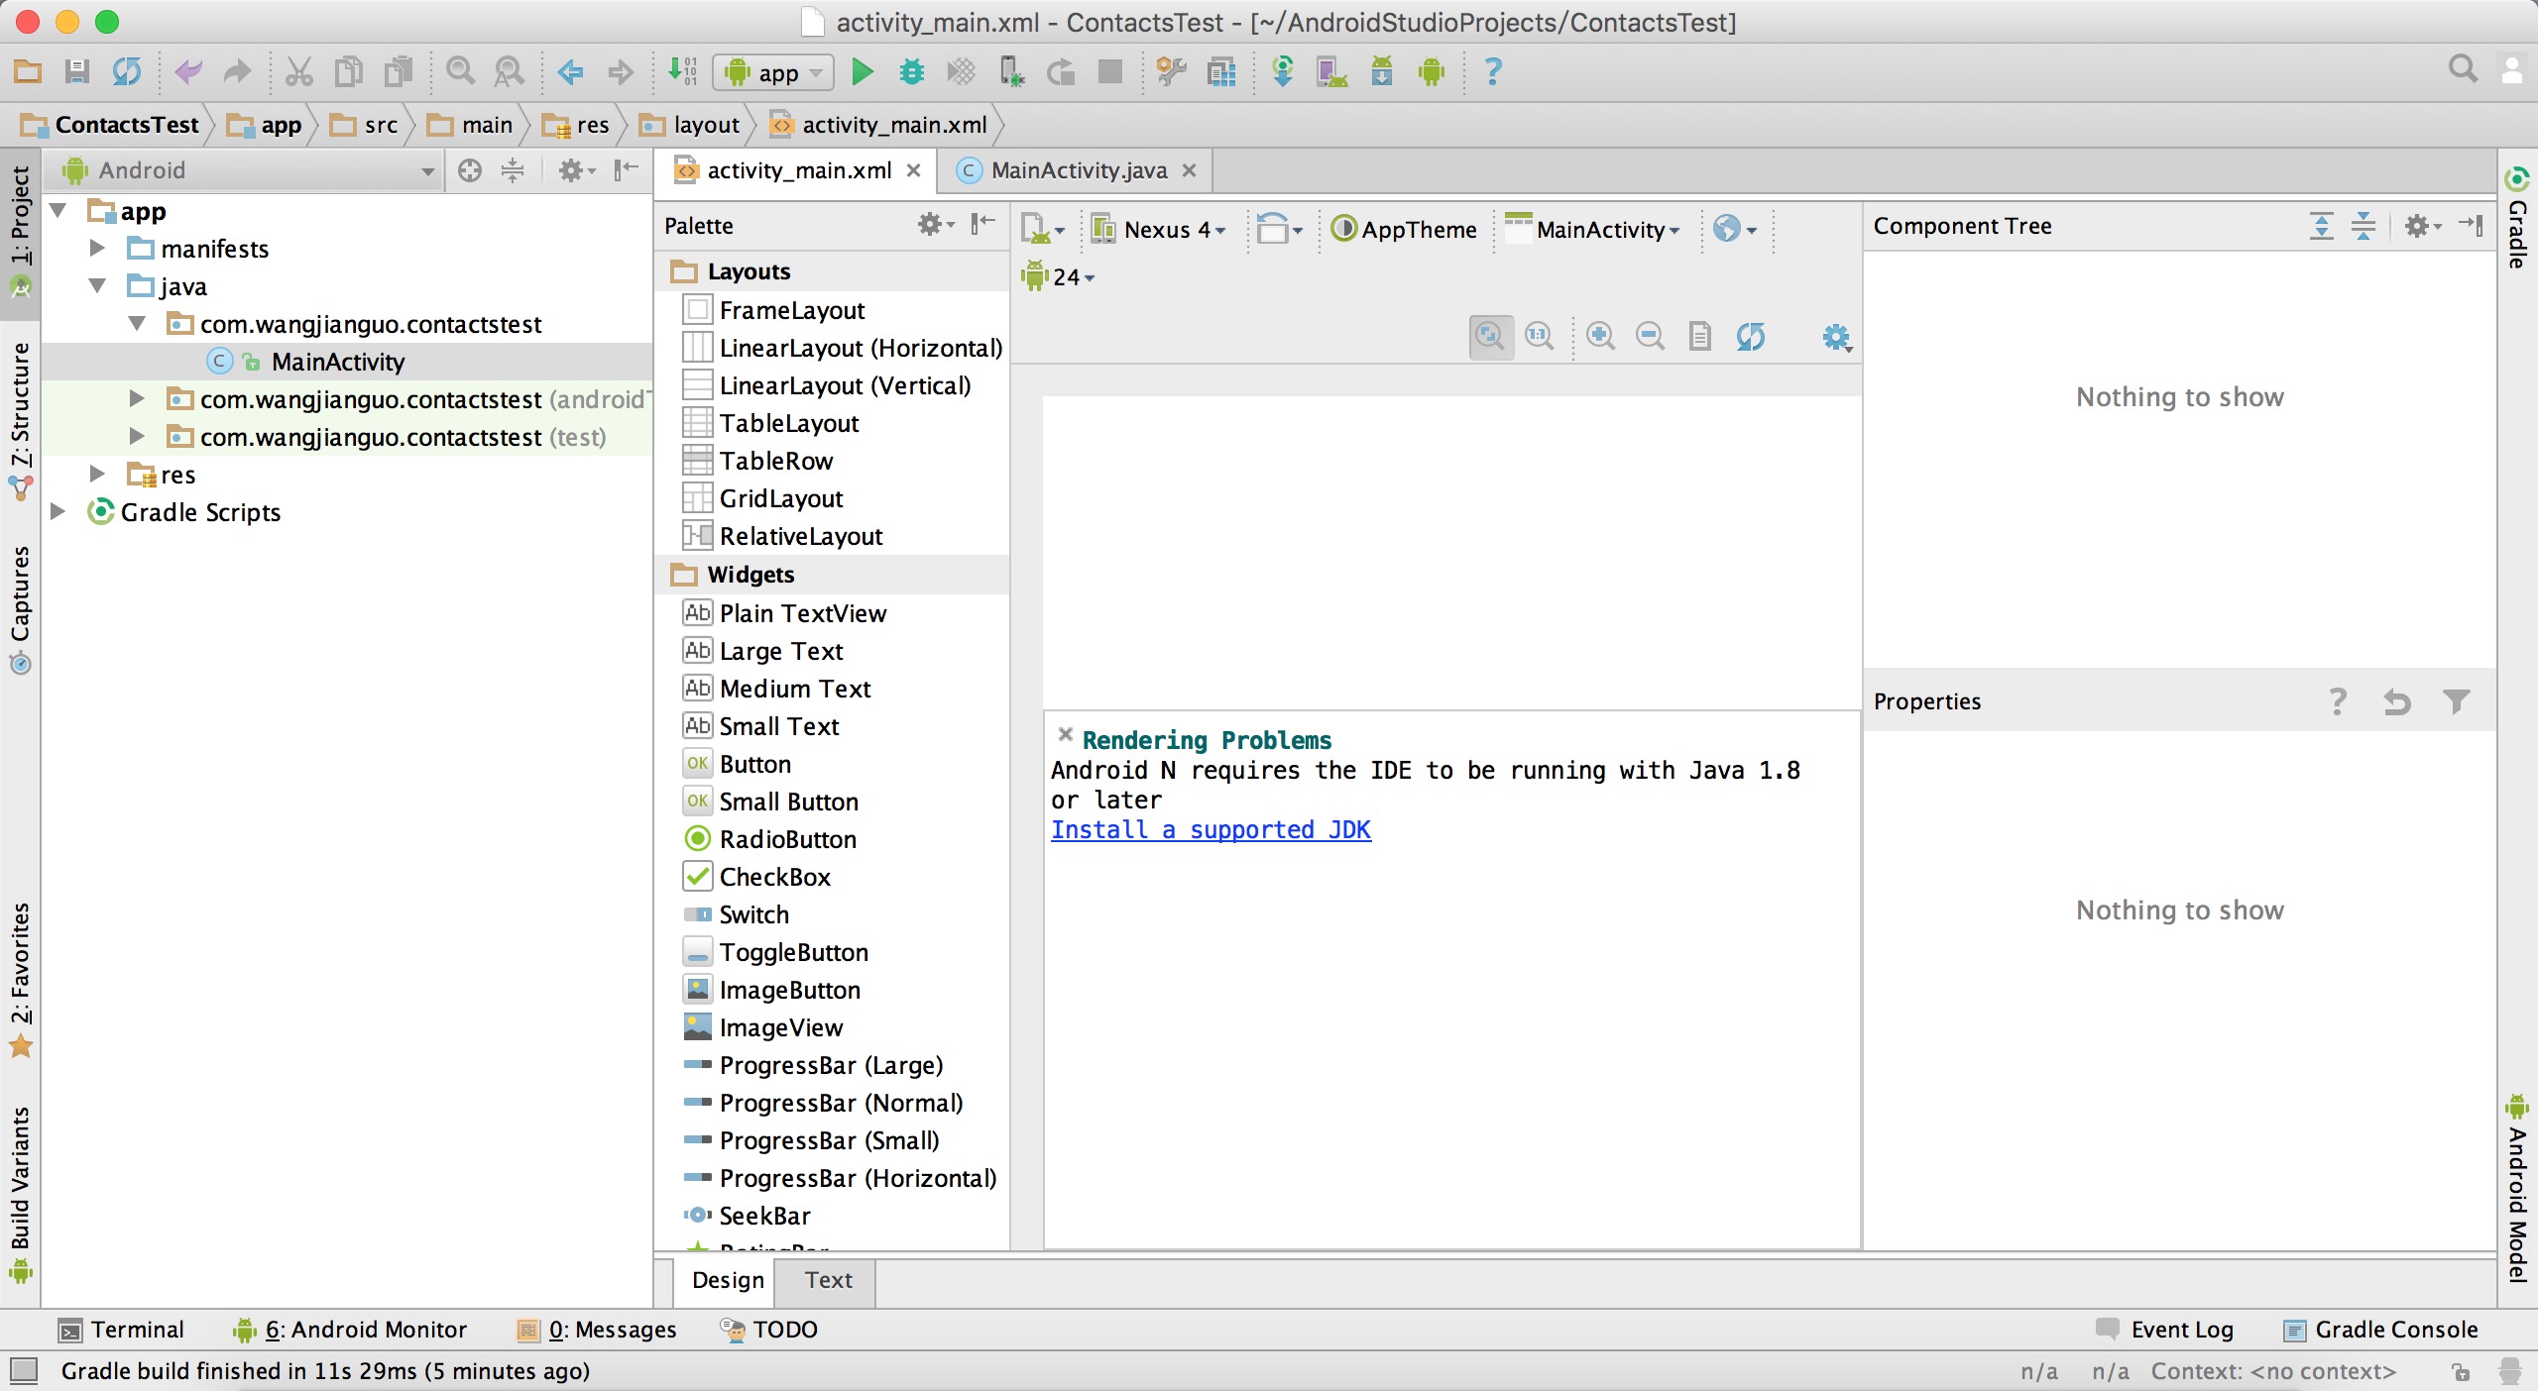Click the Save All toolbar icon
The image size is (2538, 1391).
pos(76,72)
